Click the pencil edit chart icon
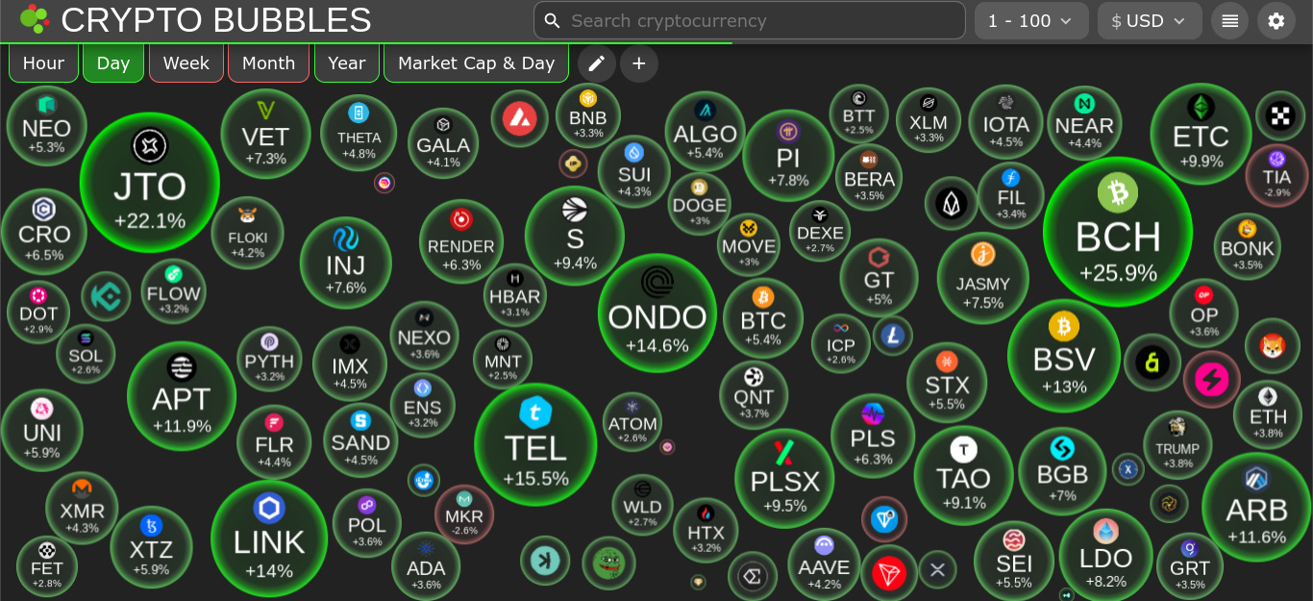 596,63
